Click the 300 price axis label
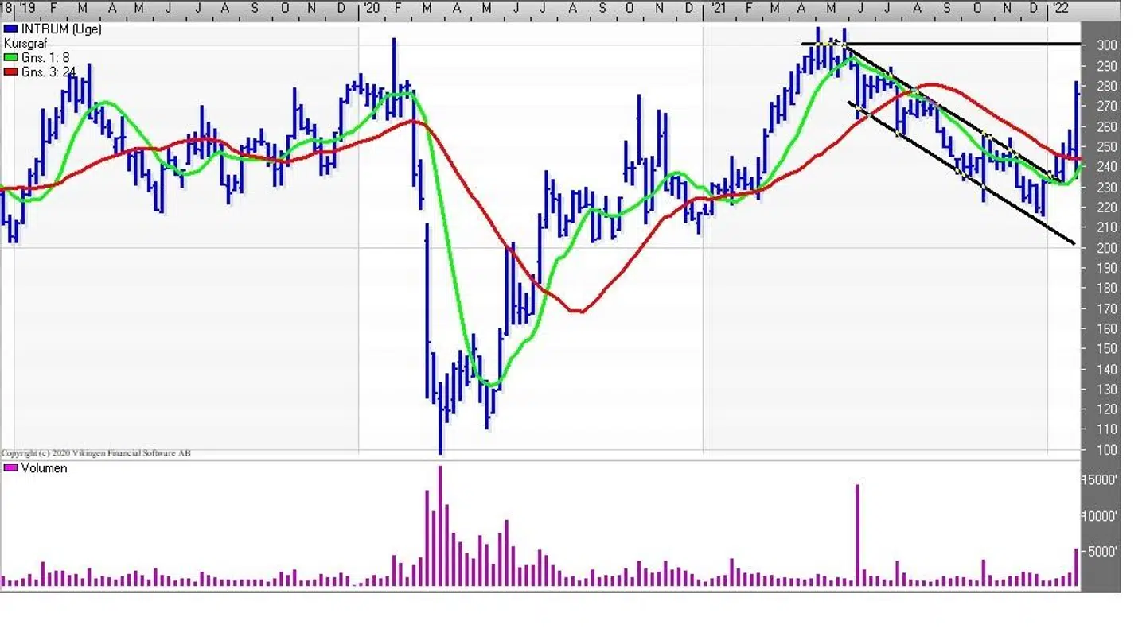 1106,45
